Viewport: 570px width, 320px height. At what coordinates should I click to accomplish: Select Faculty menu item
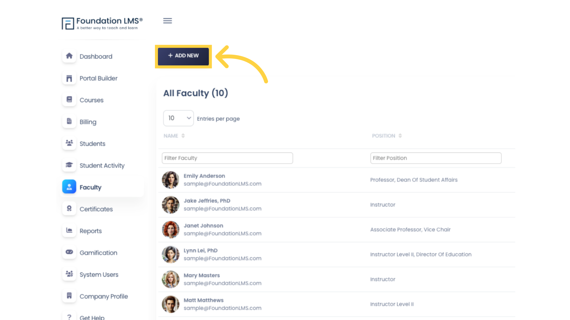click(90, 187)
